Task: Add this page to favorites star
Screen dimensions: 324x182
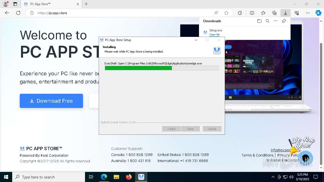Action: [x=226, y=13]
